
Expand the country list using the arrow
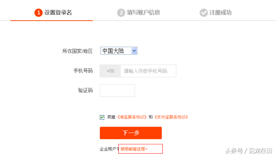tap(134, 51)
